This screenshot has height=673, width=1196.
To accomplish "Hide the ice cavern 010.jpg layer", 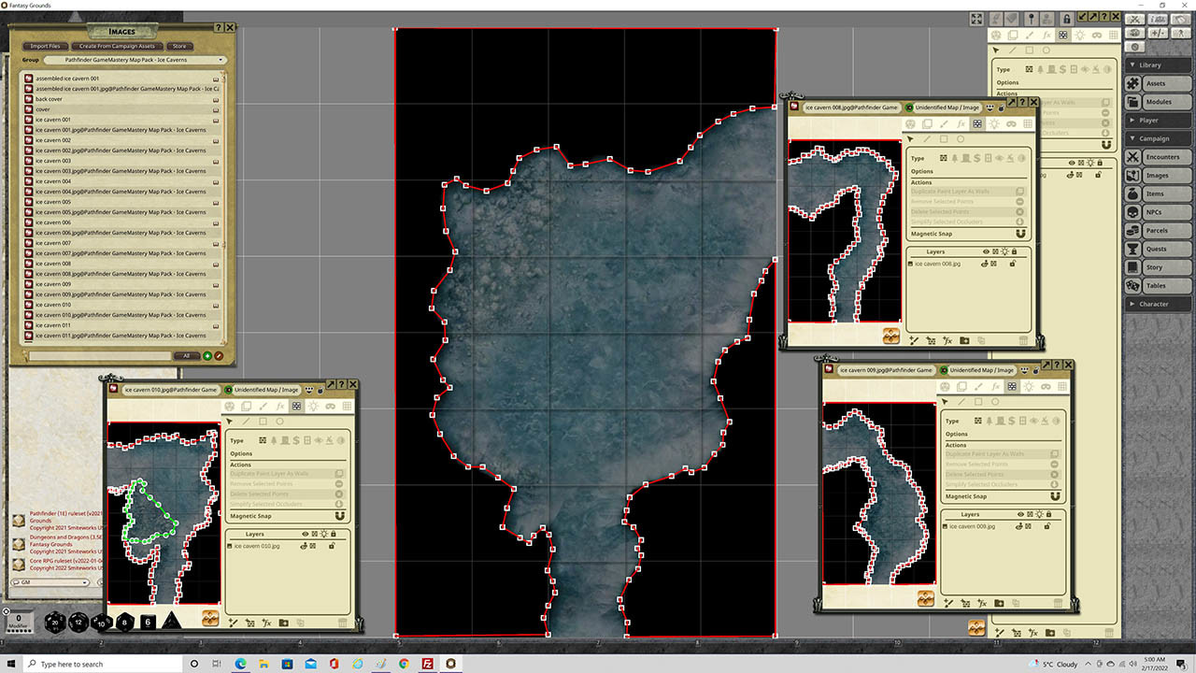I will tap(303, 546).
